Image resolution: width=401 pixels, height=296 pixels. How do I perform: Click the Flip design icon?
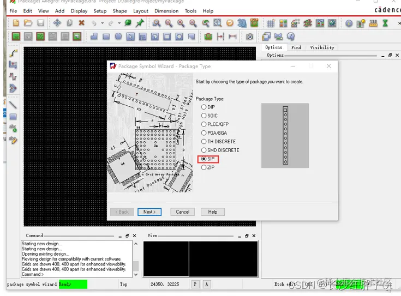pos(254,23)
